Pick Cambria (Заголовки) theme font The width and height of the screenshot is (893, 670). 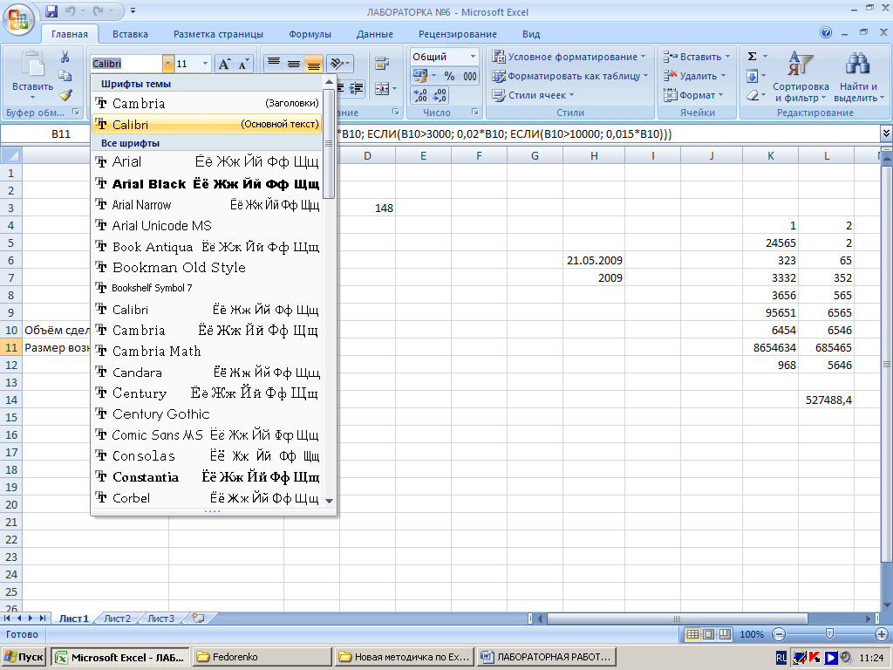pos(207,103)
